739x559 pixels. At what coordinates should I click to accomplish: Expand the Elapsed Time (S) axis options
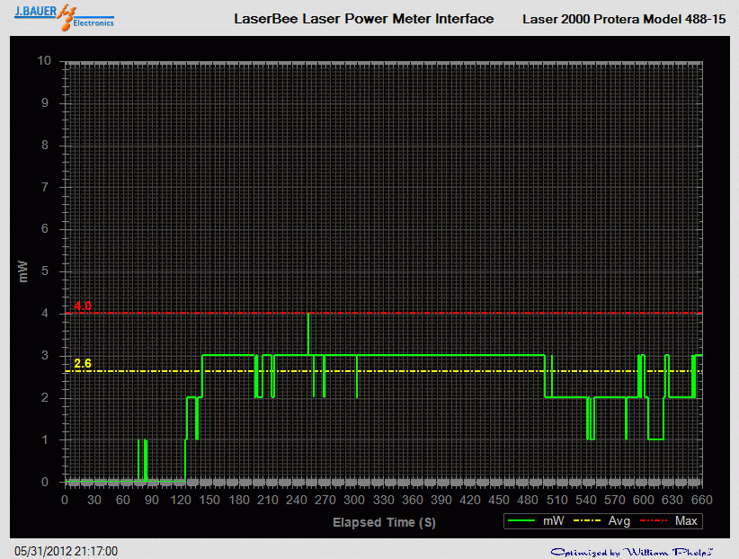[383, 522]
